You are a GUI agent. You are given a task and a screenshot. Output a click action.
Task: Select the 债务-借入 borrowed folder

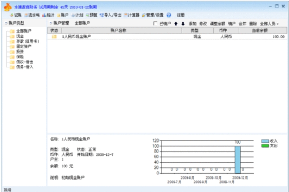(25, 67)
